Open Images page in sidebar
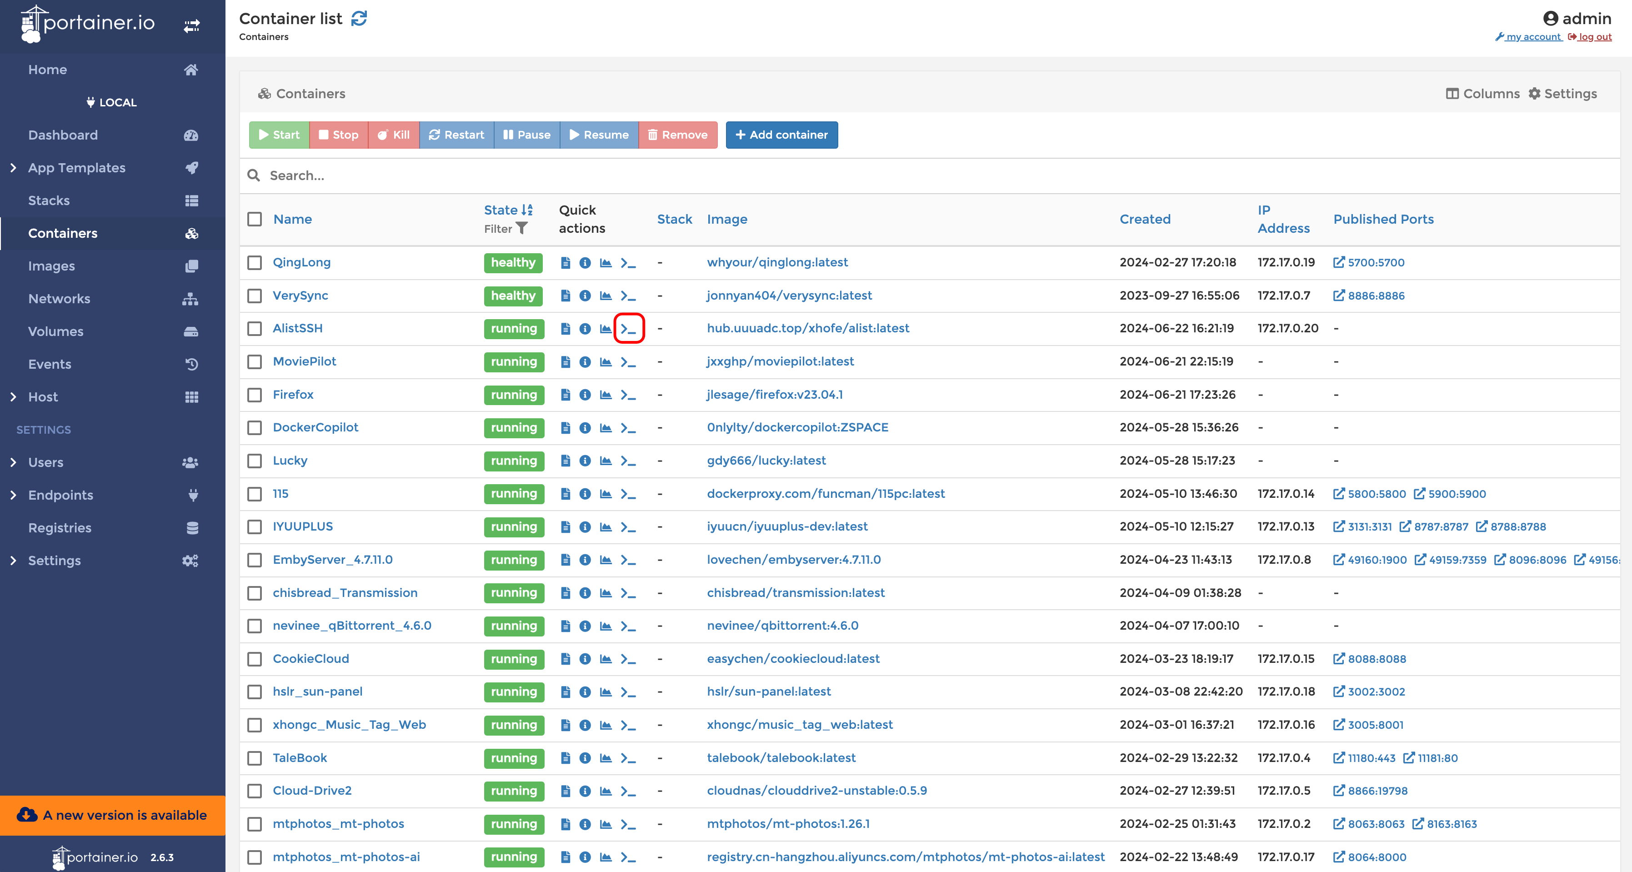The image size is (1632, 872). coord(113,266)
